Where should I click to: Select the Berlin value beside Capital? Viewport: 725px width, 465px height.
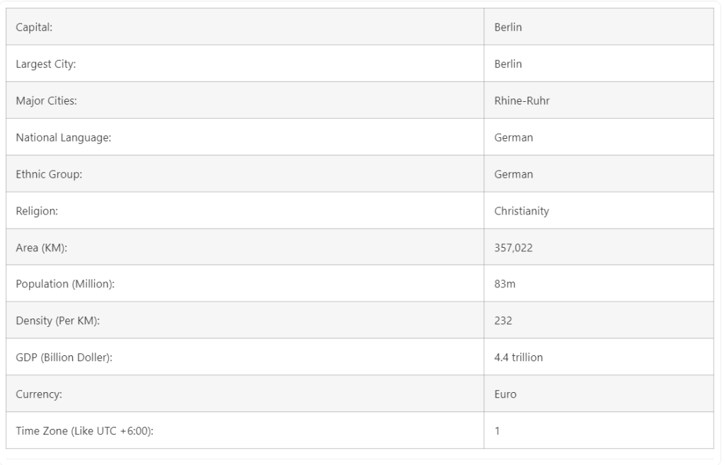pyautogui.click(x=508, y=27)
